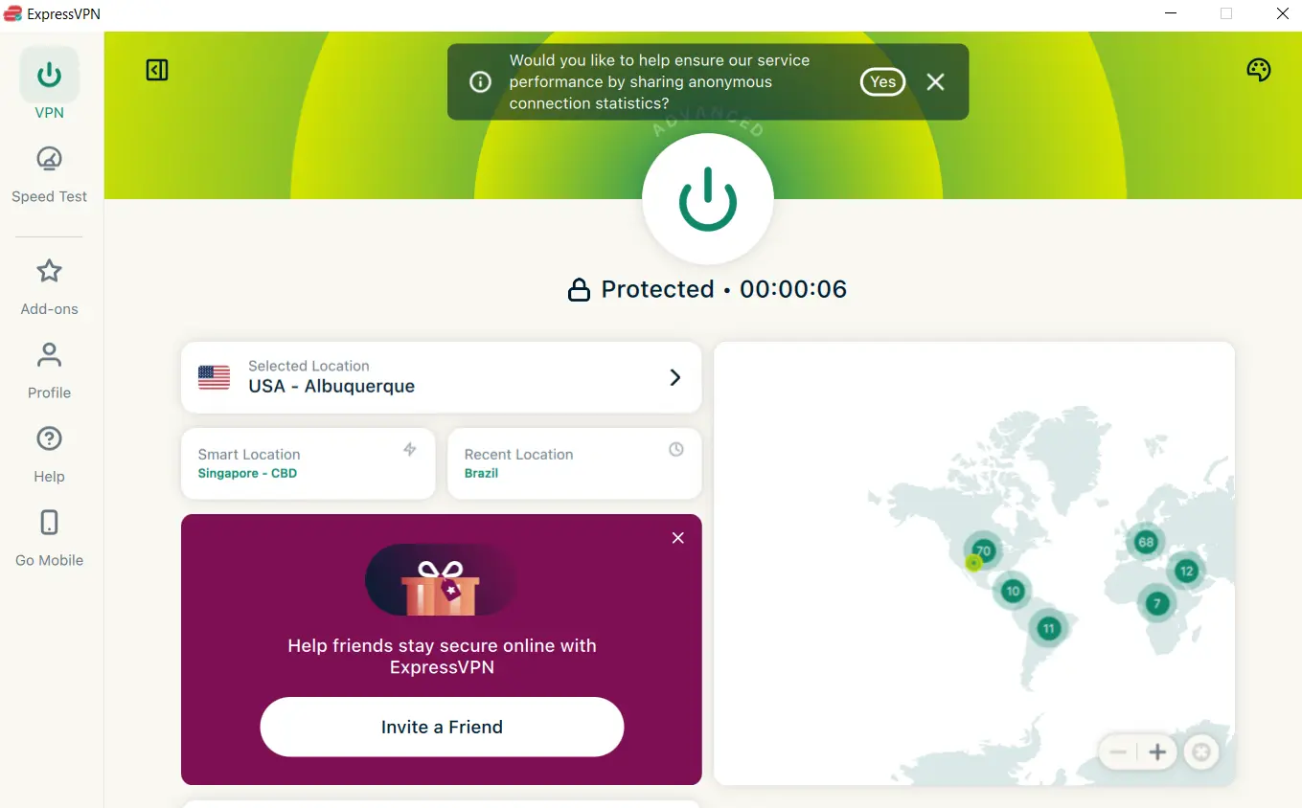Open the Speed Test section
The width and height of the screenshot is (1302, 808).
pos(49,175)
